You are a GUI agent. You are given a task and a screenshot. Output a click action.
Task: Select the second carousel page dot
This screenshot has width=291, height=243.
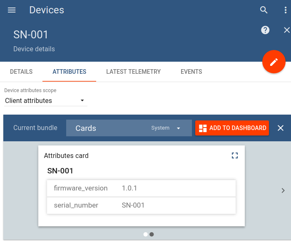(152, 234)
